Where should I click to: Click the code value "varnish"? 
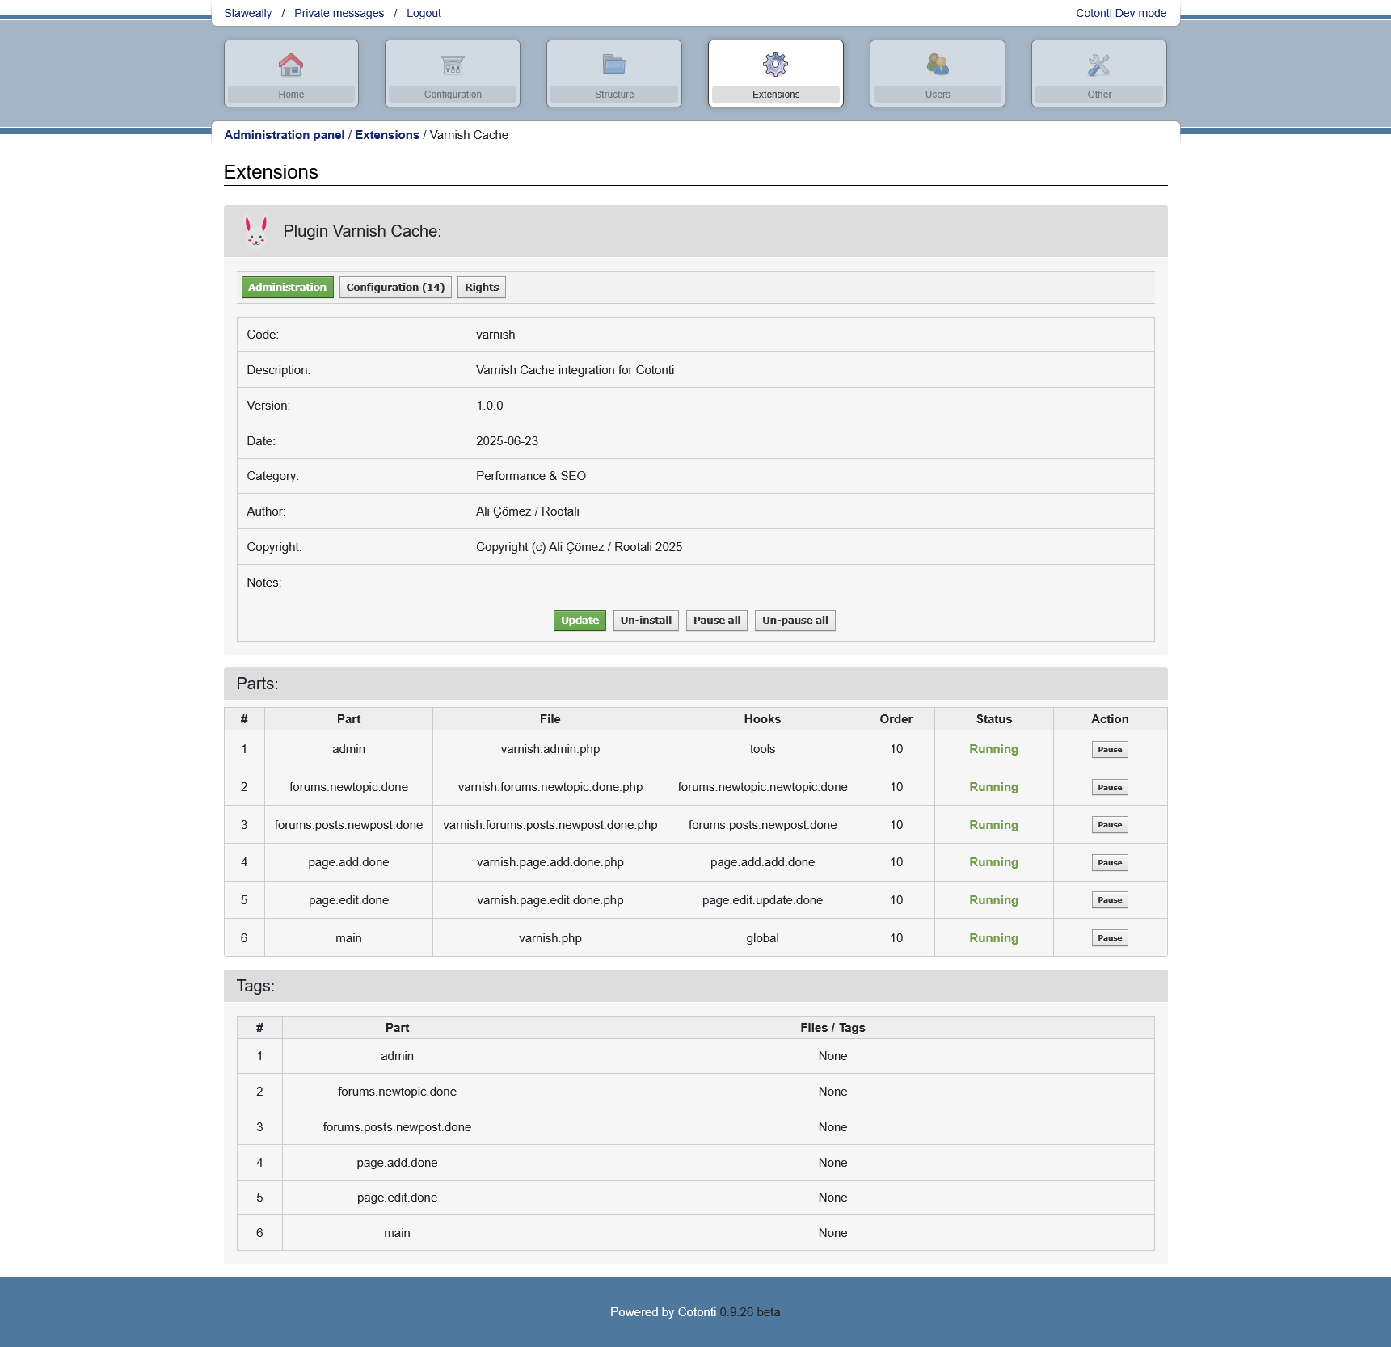[495, 335]
